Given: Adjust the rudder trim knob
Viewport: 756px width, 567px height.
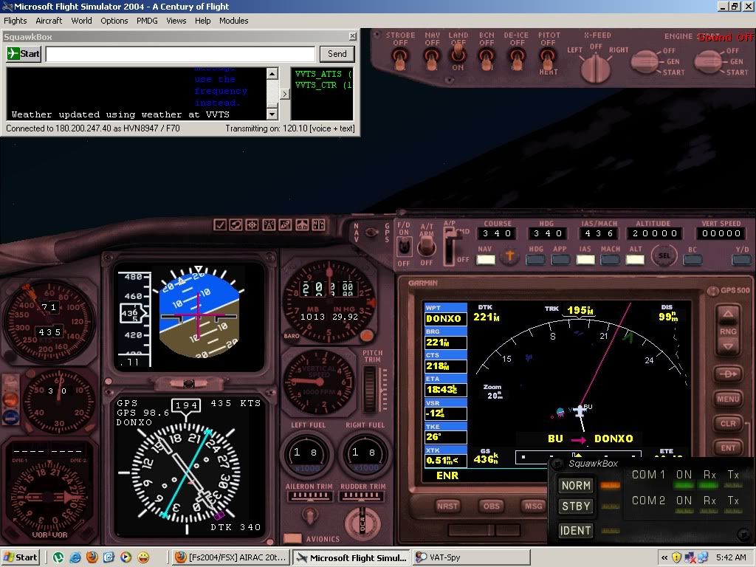Looking at the screenshot, I should pos(362,523).
